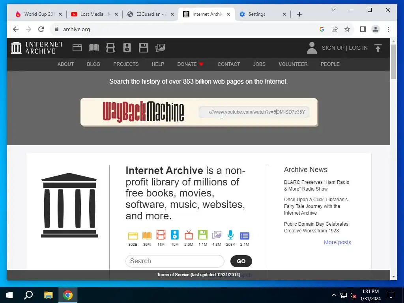The width and height of the screenshot is (404, 303).
Task: Open File Explorer from the taskbar
Action: tap(48, 295)
